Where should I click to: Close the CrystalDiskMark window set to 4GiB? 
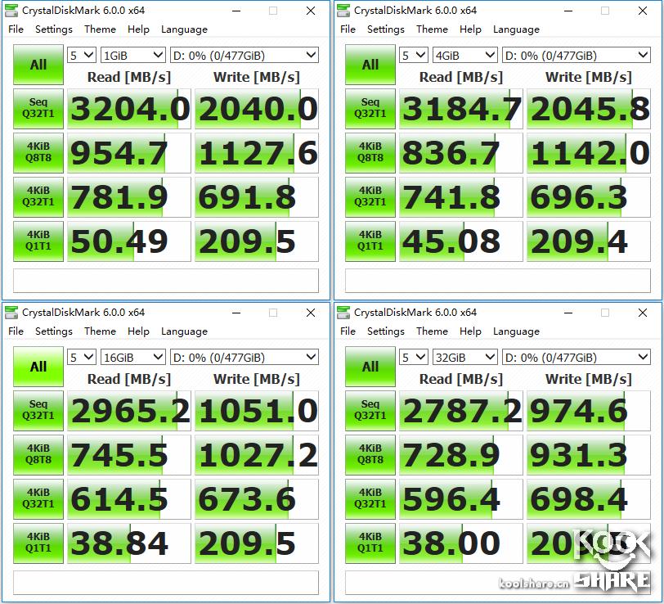[643, 11]
